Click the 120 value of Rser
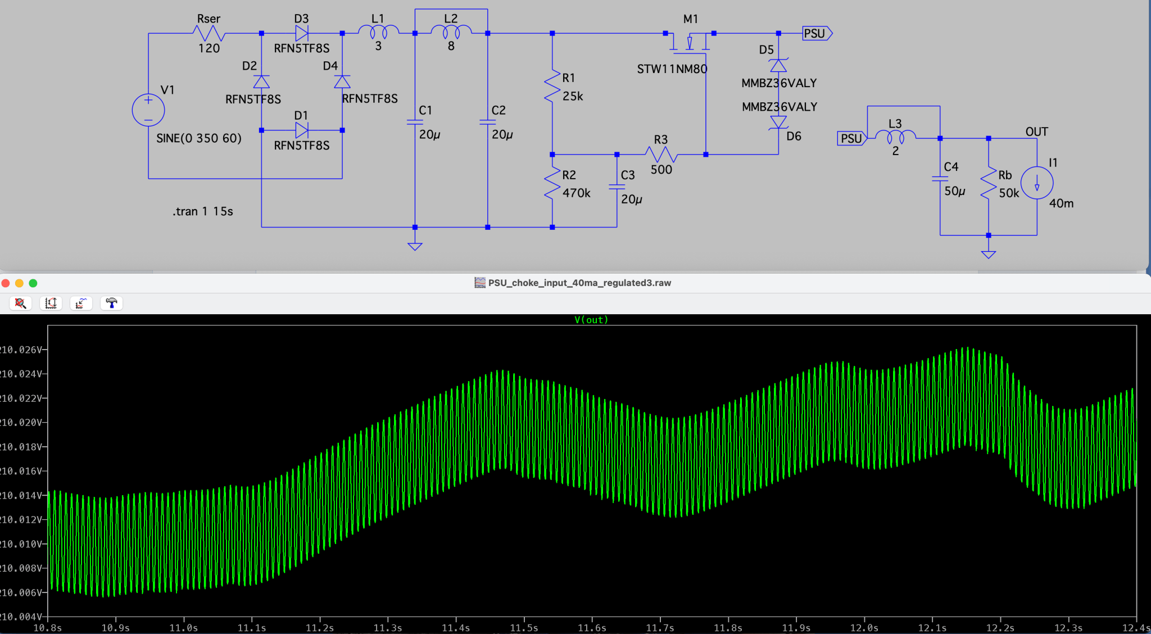The image size is (1151, 634). point(209,48)
